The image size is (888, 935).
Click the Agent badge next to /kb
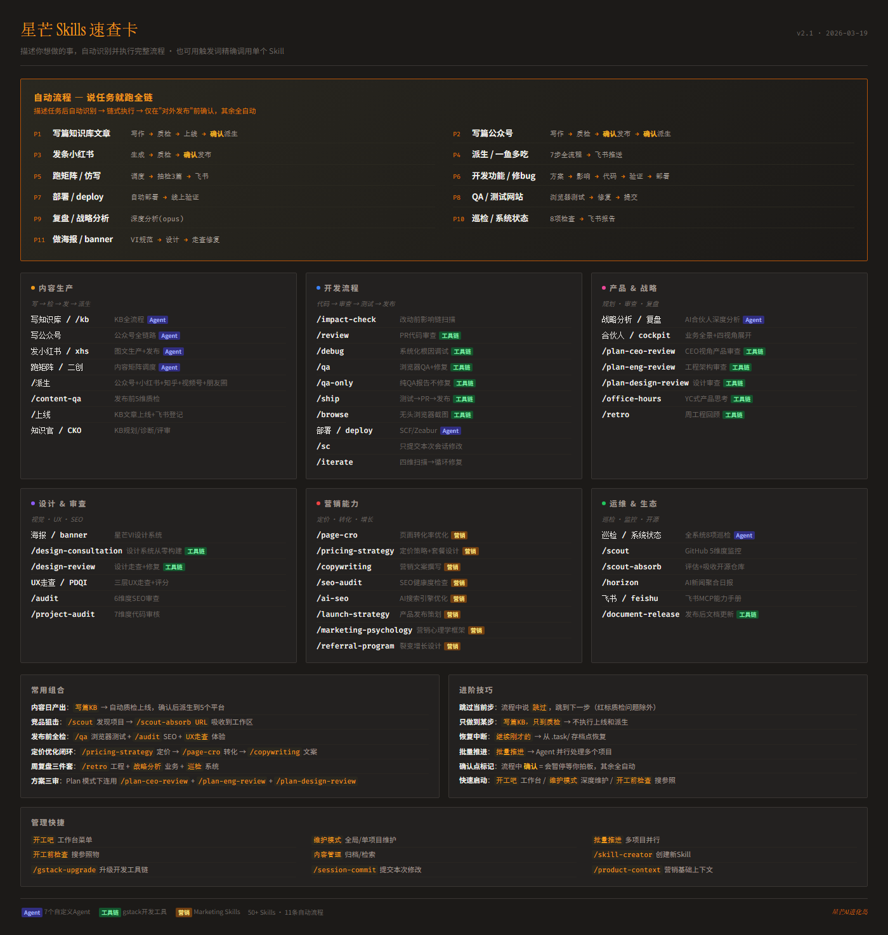click(x=157, y=319)
